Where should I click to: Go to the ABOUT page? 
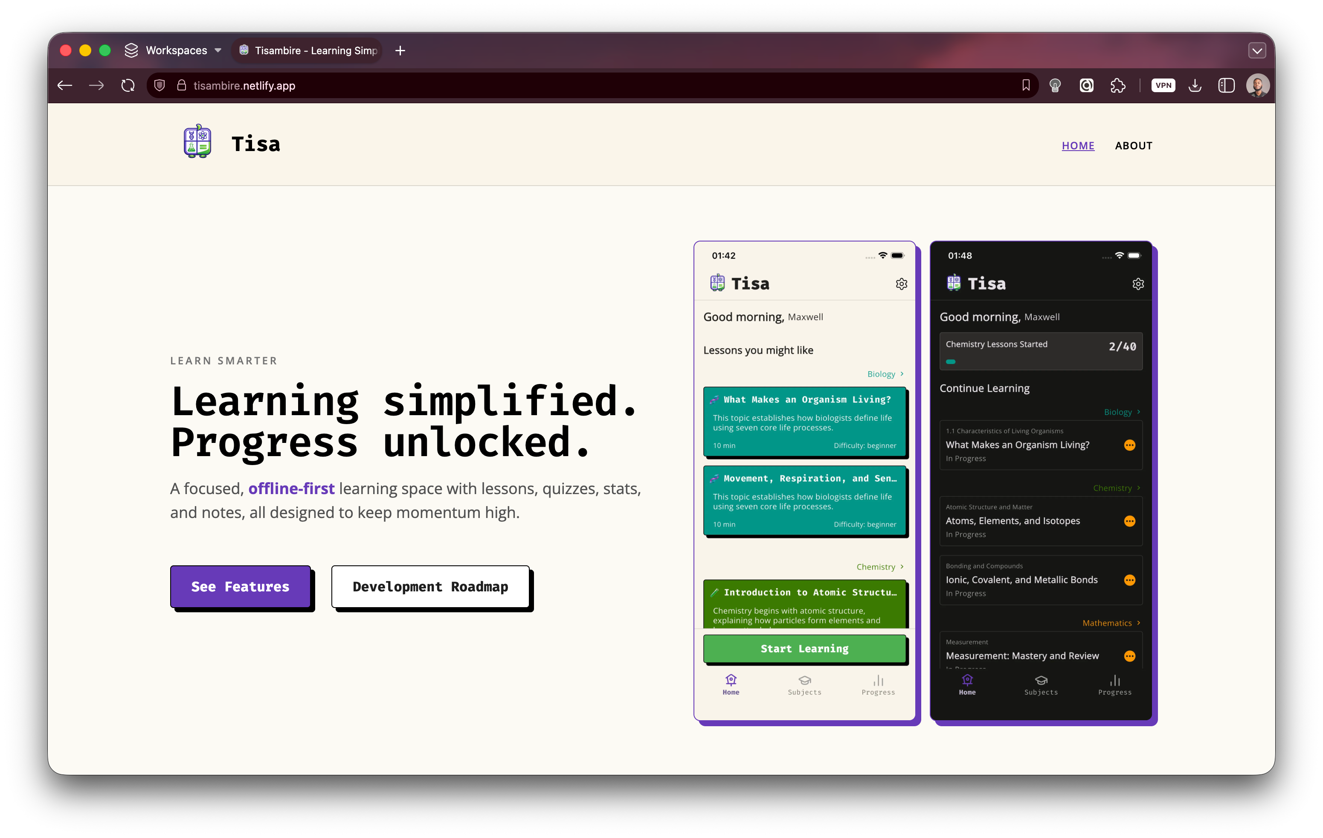tap(1133, 145)
